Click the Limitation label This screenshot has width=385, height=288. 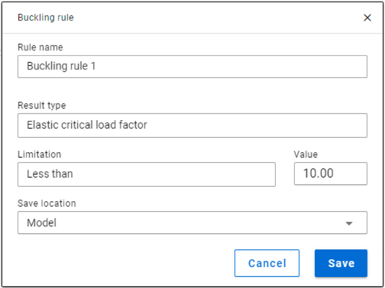(x=39, y=154)
